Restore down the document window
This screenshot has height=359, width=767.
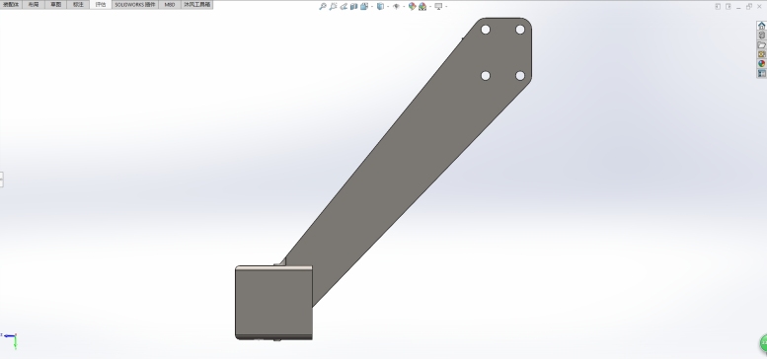(749, 6)
